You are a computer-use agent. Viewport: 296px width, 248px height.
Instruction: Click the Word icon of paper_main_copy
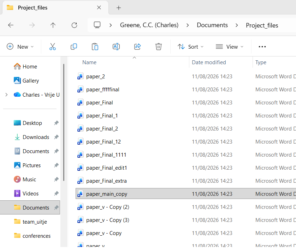click(x=80, y=194)
